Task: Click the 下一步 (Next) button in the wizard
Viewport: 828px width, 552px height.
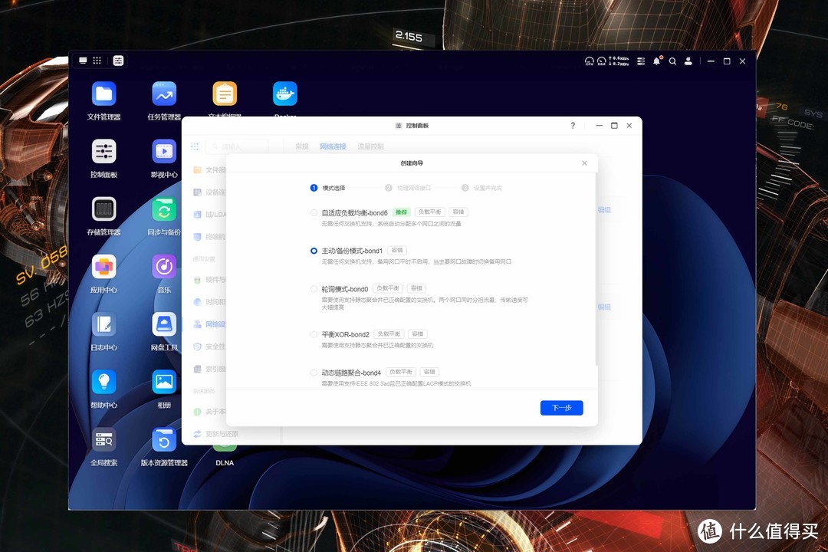Action: click(562, 408)
